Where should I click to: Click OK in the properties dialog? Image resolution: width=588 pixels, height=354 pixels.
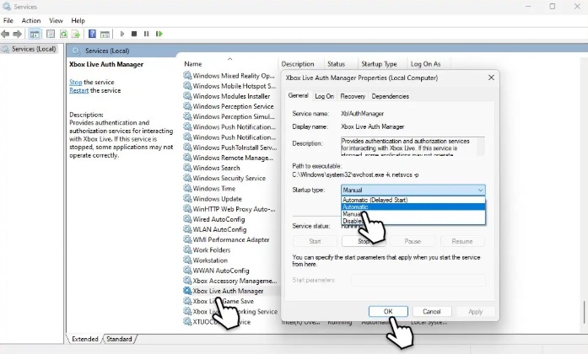coord(388,311)
